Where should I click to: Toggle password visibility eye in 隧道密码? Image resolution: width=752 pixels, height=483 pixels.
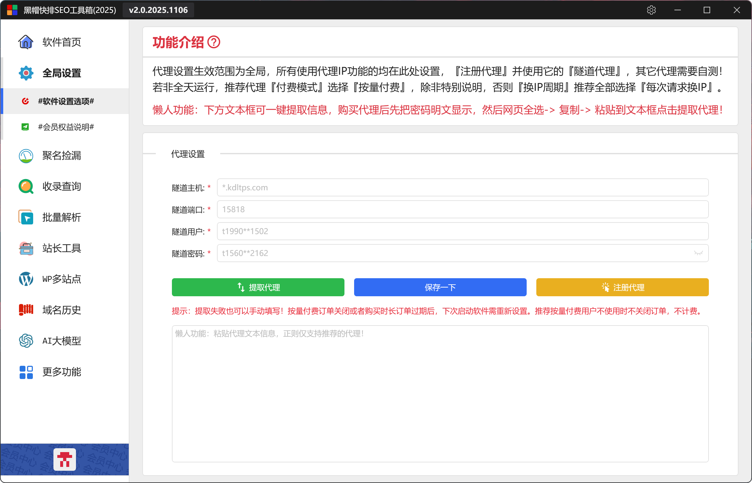[698, 253]
